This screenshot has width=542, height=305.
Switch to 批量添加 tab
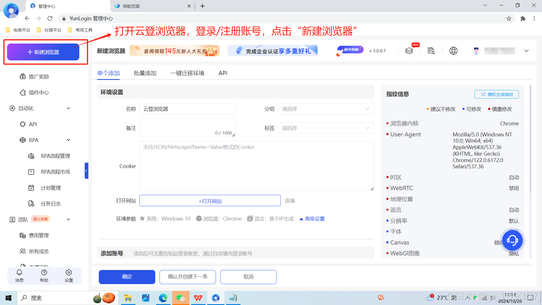[x=145, y=73]
